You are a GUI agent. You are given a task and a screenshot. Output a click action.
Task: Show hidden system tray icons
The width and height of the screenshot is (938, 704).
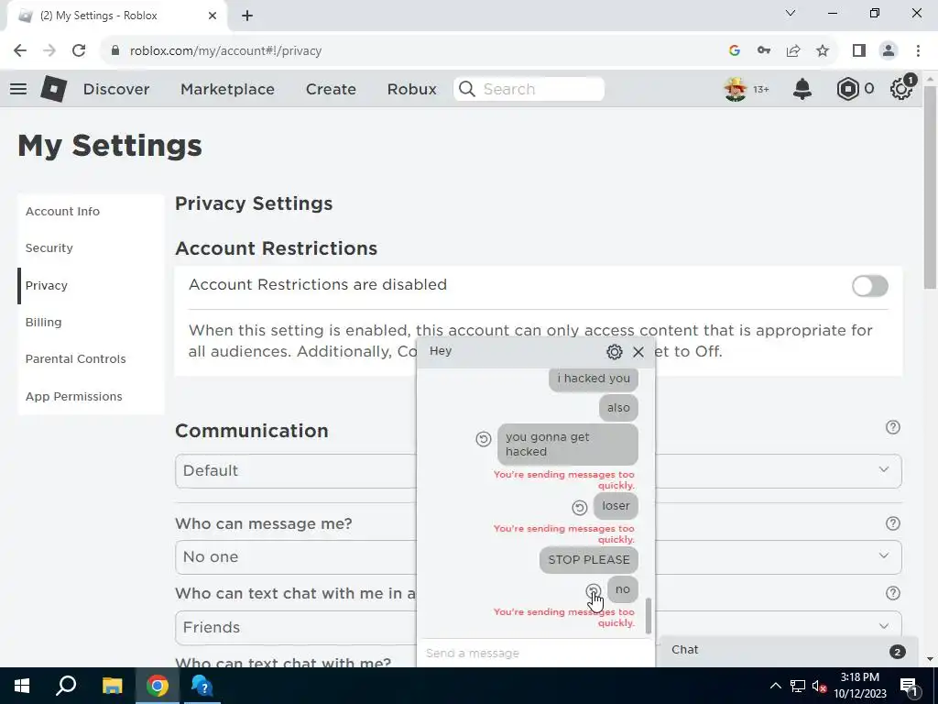(x=775, y=686)
